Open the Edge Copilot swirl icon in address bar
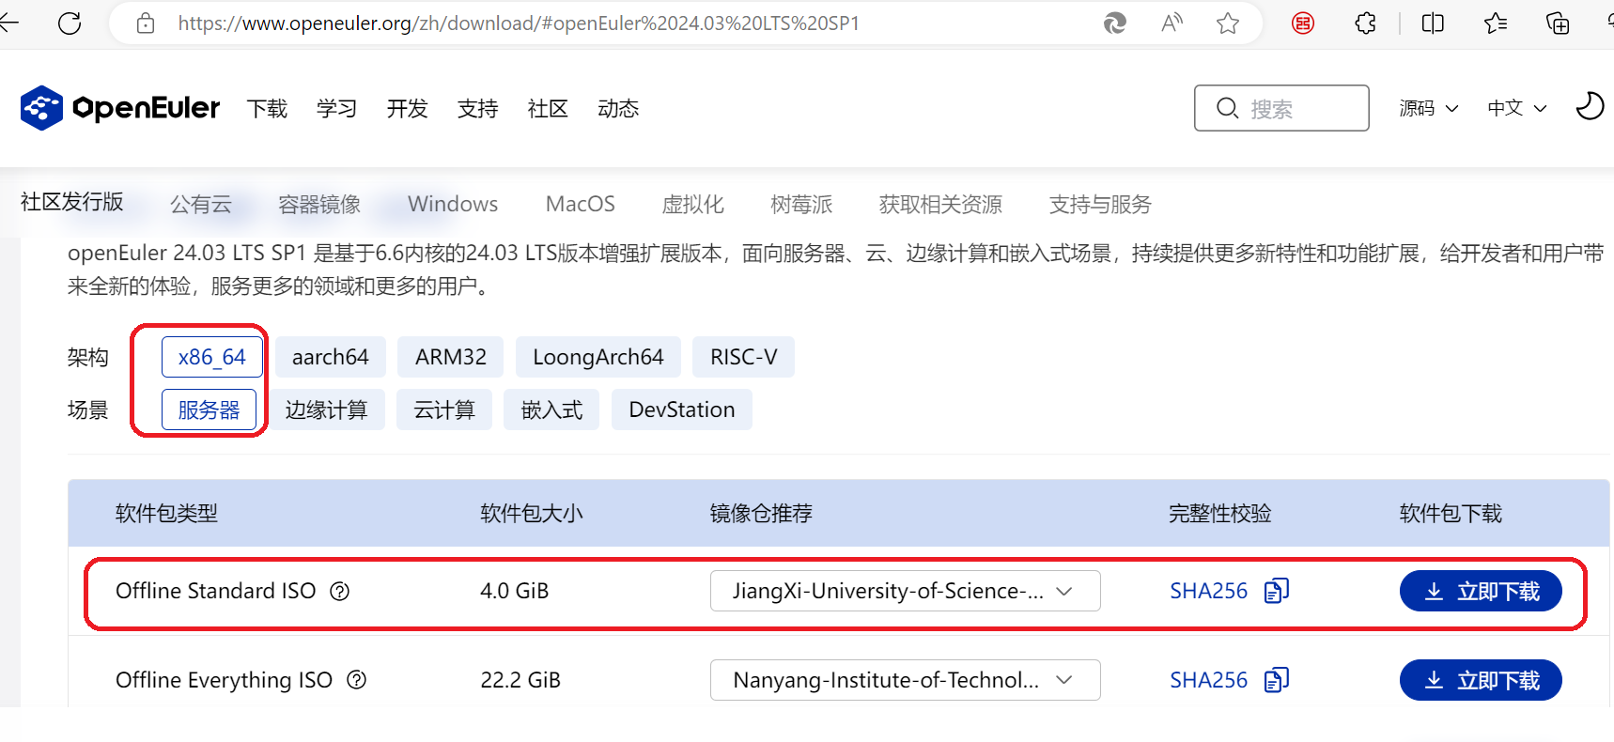This screenshot has width=1614, height=742. pyautogui.click(x=1115, y=23)
